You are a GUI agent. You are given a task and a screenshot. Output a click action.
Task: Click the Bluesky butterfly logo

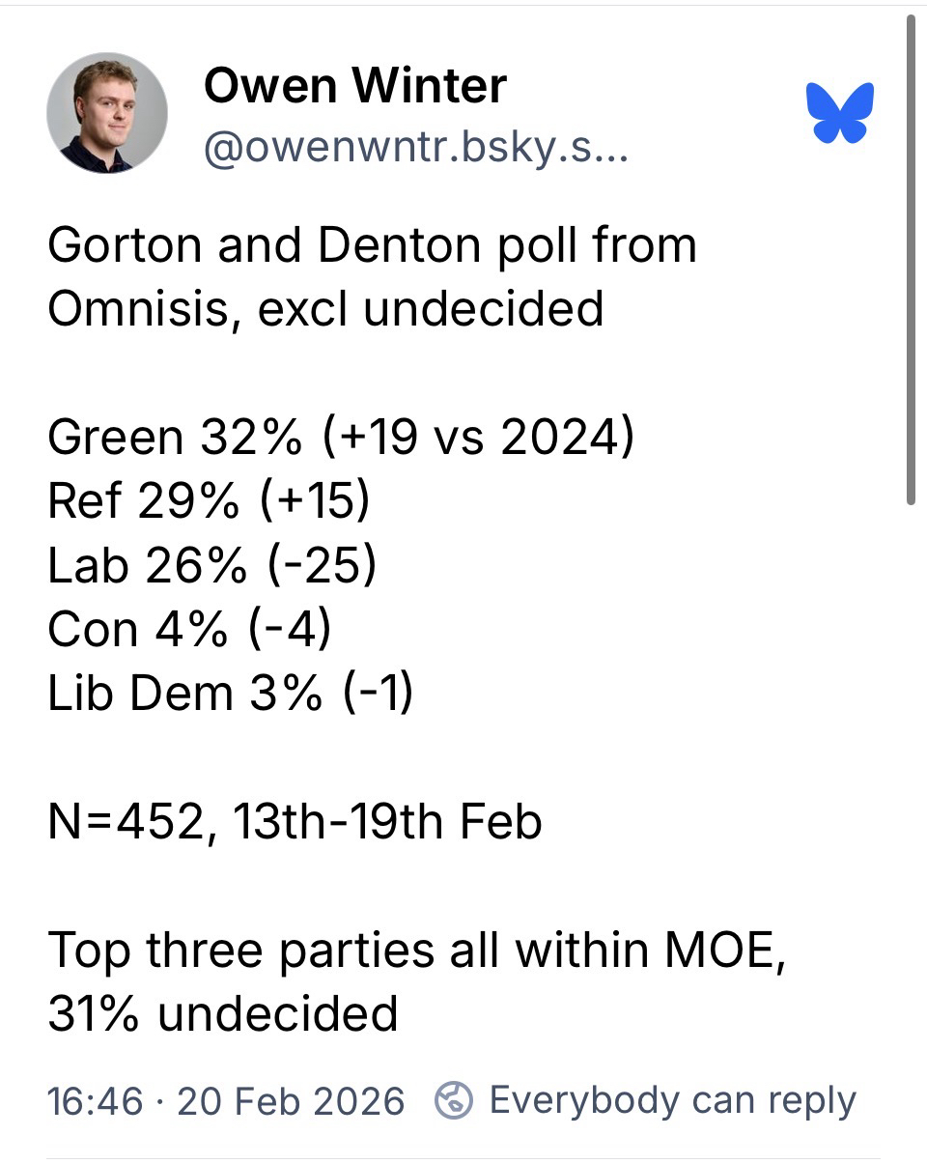coord(840,113)
